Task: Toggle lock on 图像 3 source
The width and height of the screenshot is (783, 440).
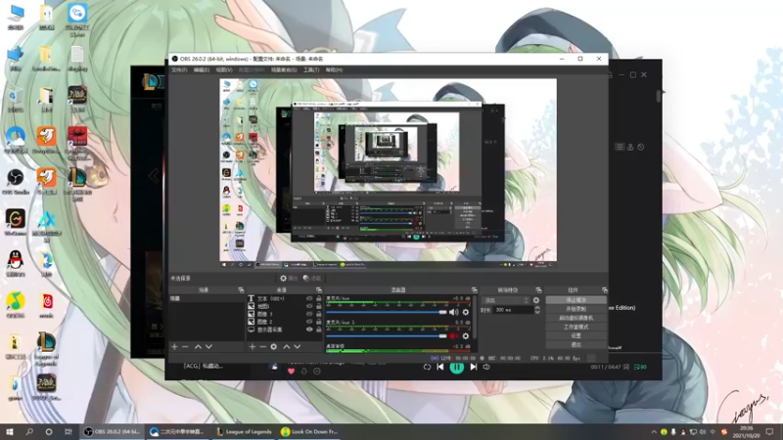Action: 319,314
